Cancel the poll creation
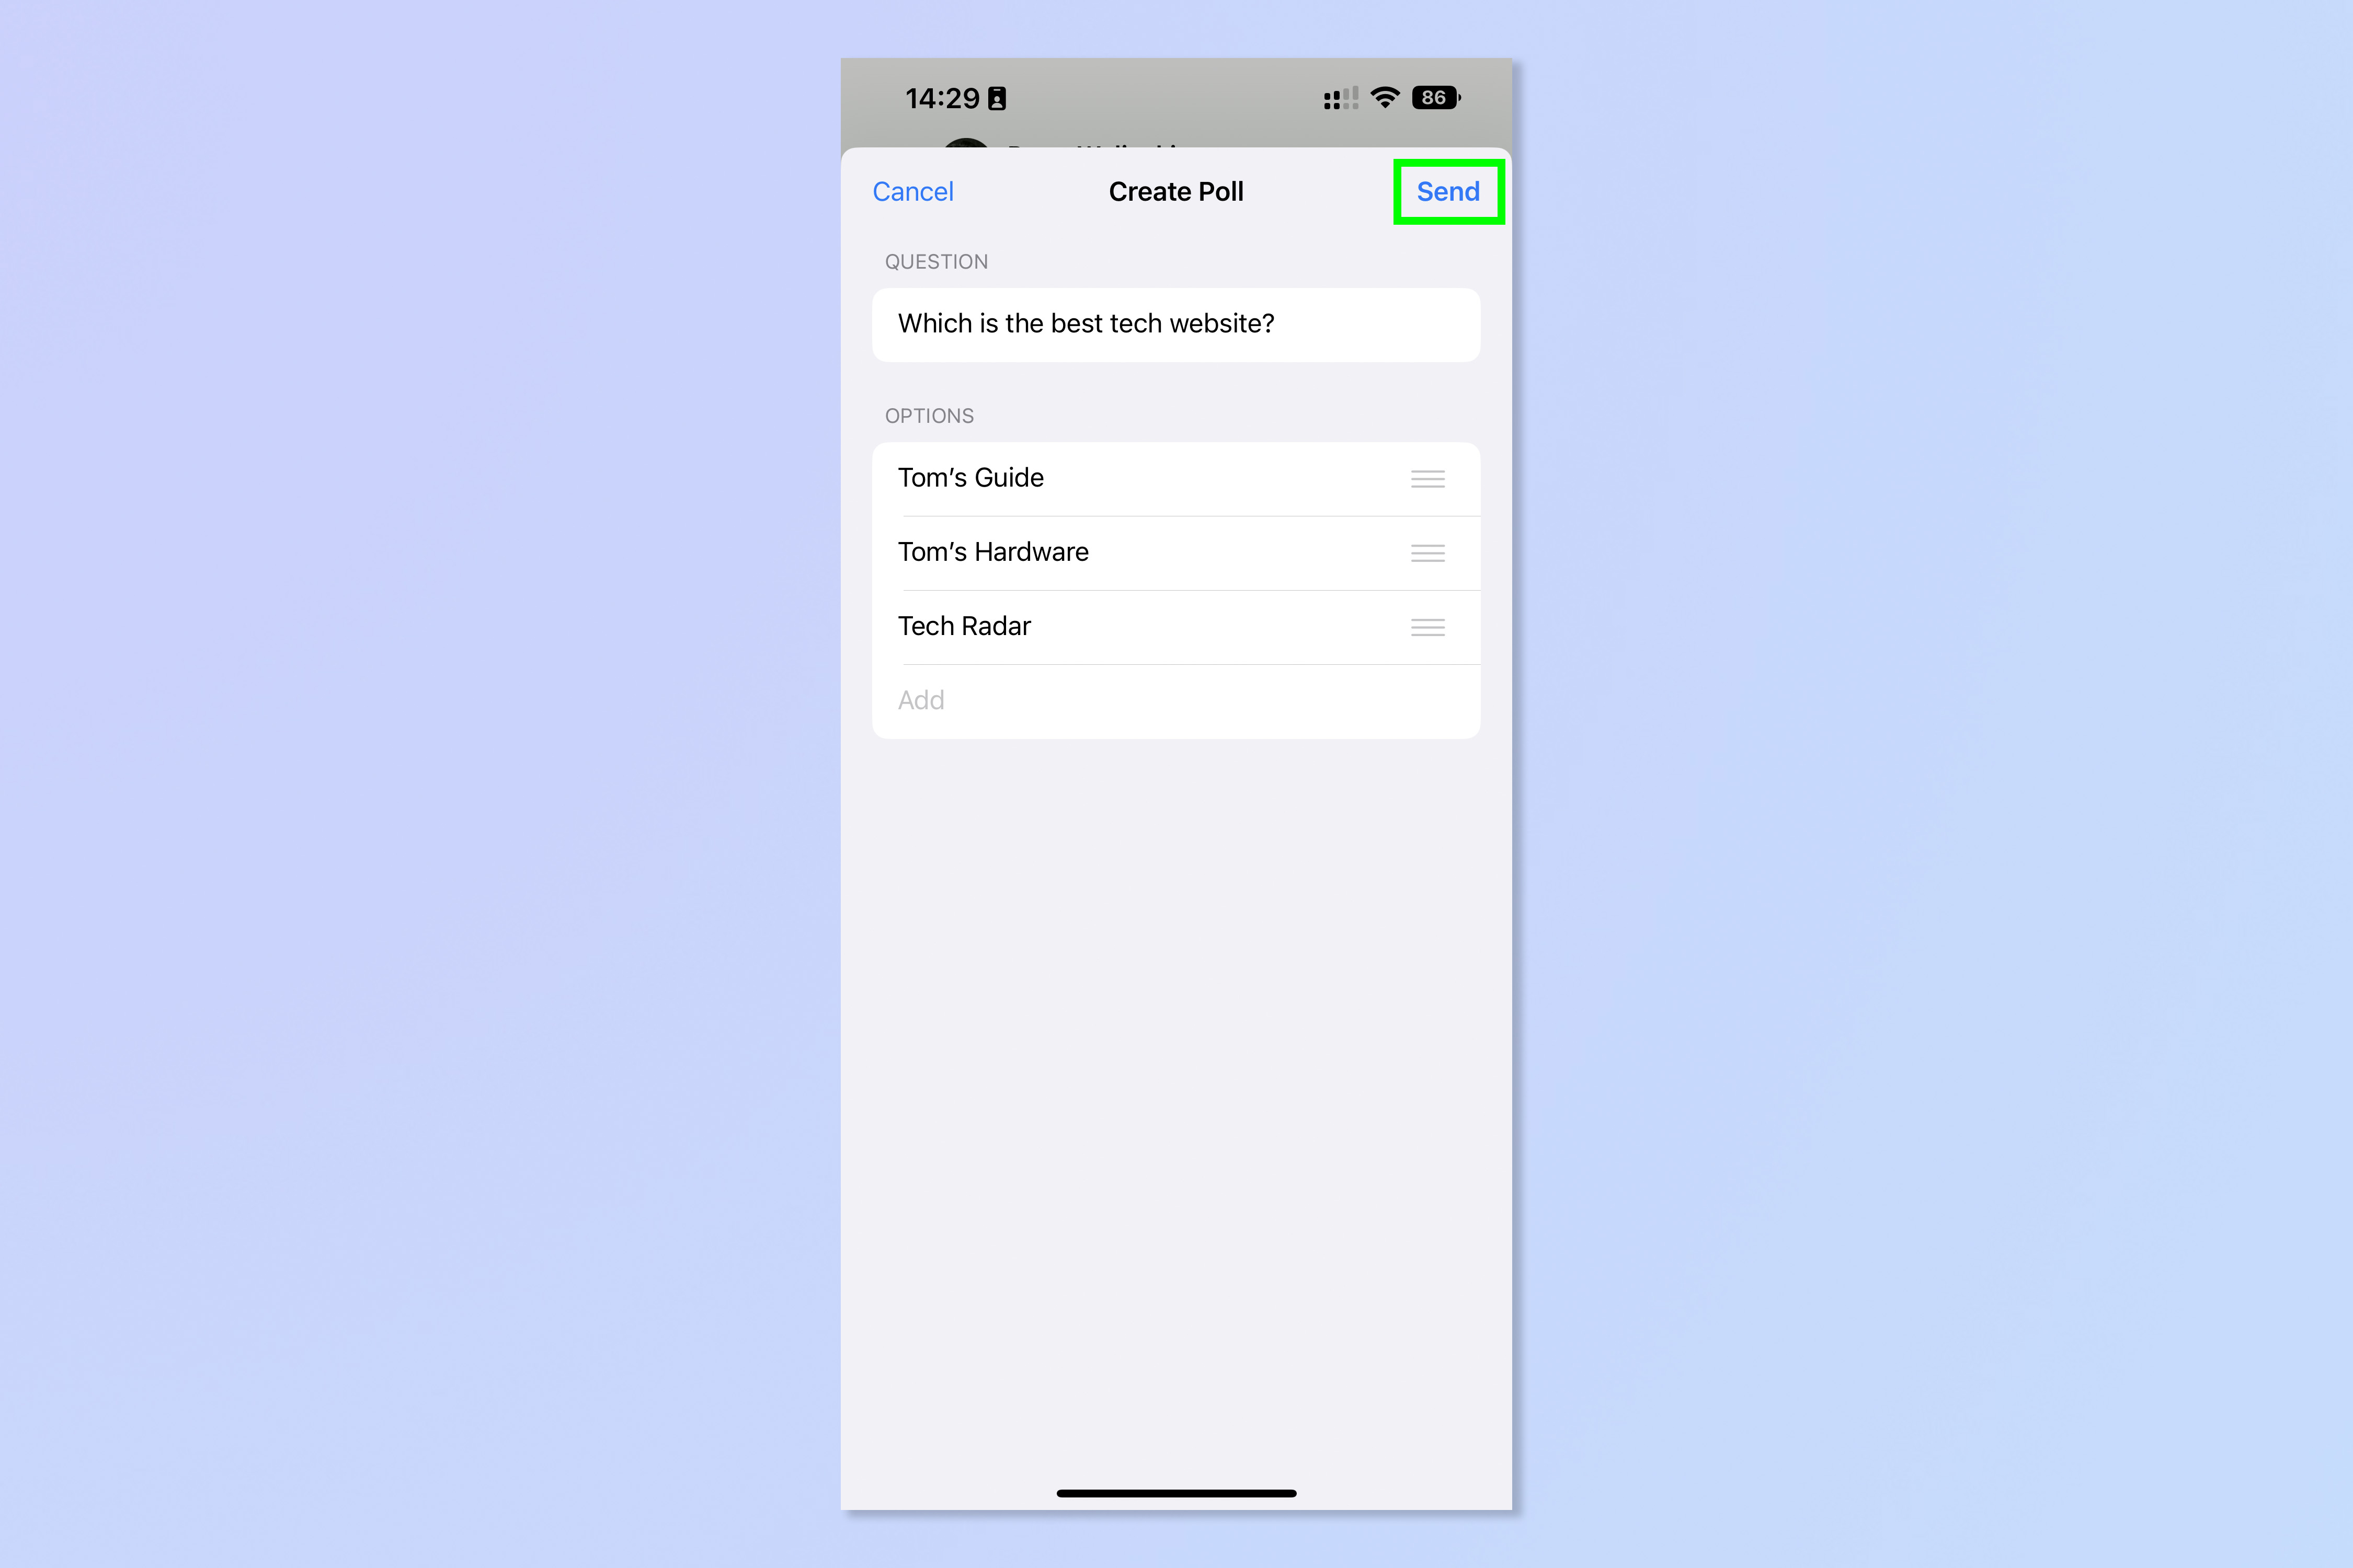The width and height of the screenshot is (2353, 1568). coord(914,191)
